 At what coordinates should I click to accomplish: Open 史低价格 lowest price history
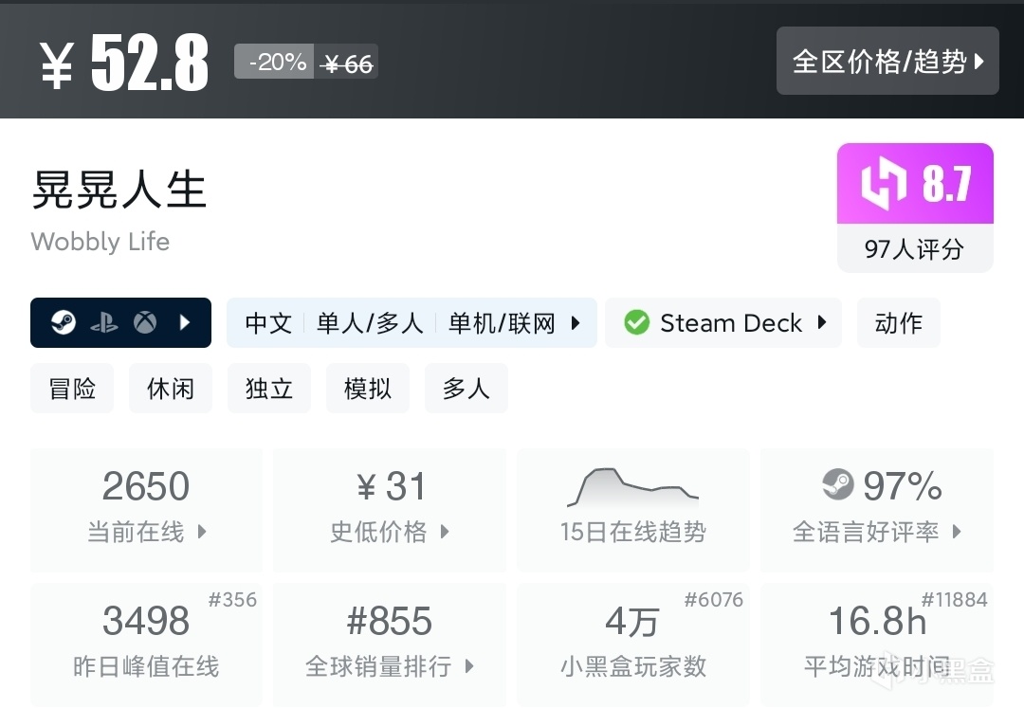tap(389, 510)
